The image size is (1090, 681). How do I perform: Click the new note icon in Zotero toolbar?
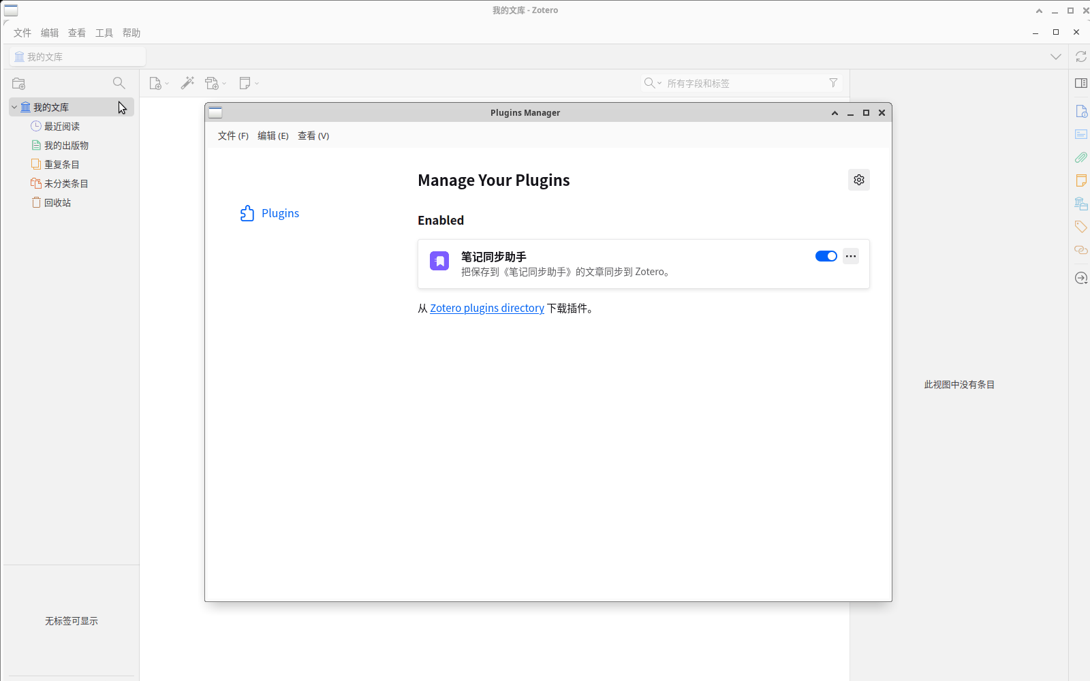point(245,83)
